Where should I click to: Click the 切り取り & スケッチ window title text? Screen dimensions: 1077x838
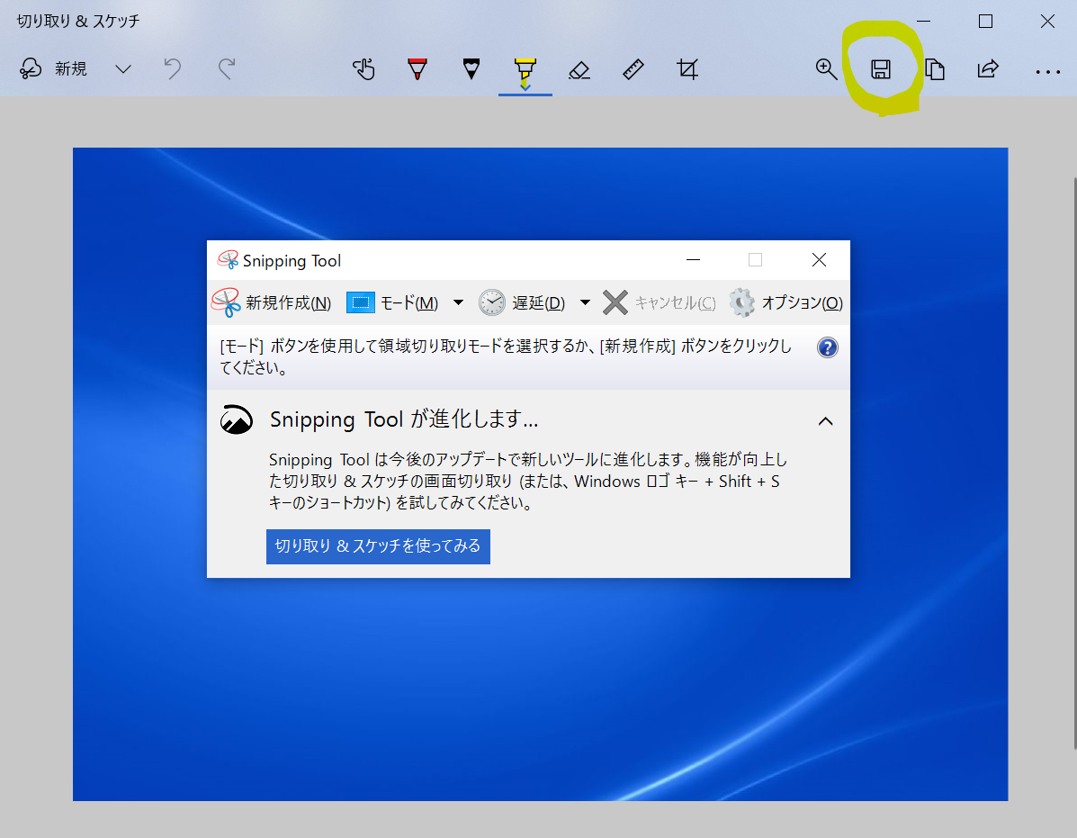[x=77, y=22]
